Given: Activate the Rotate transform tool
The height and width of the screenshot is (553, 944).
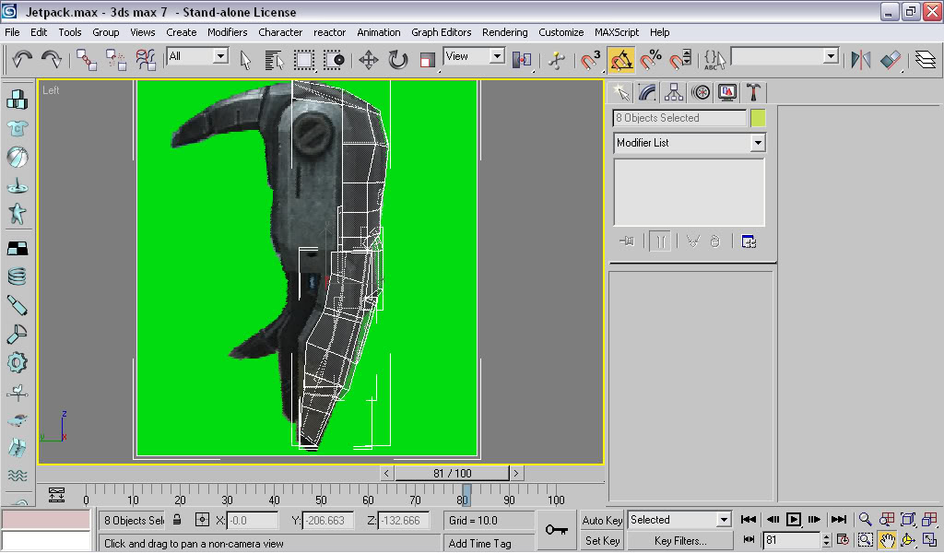Looking at the screenshot, I should pyautogui.click(x=397, y=61).
